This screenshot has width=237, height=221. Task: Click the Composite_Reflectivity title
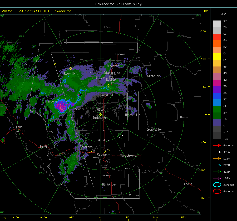(118, 4)
